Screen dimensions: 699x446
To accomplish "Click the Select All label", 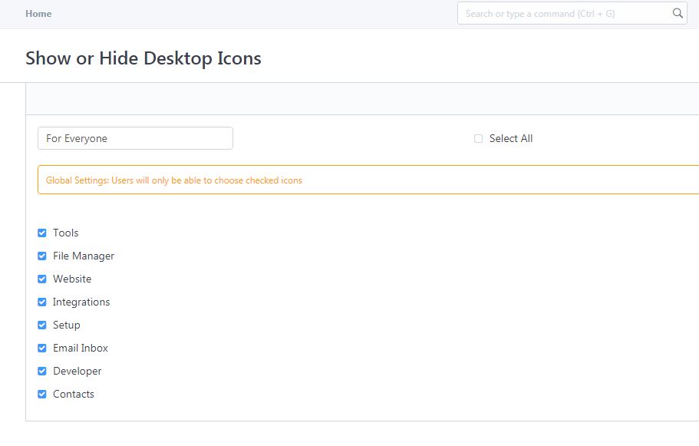I will pos(511,139).
